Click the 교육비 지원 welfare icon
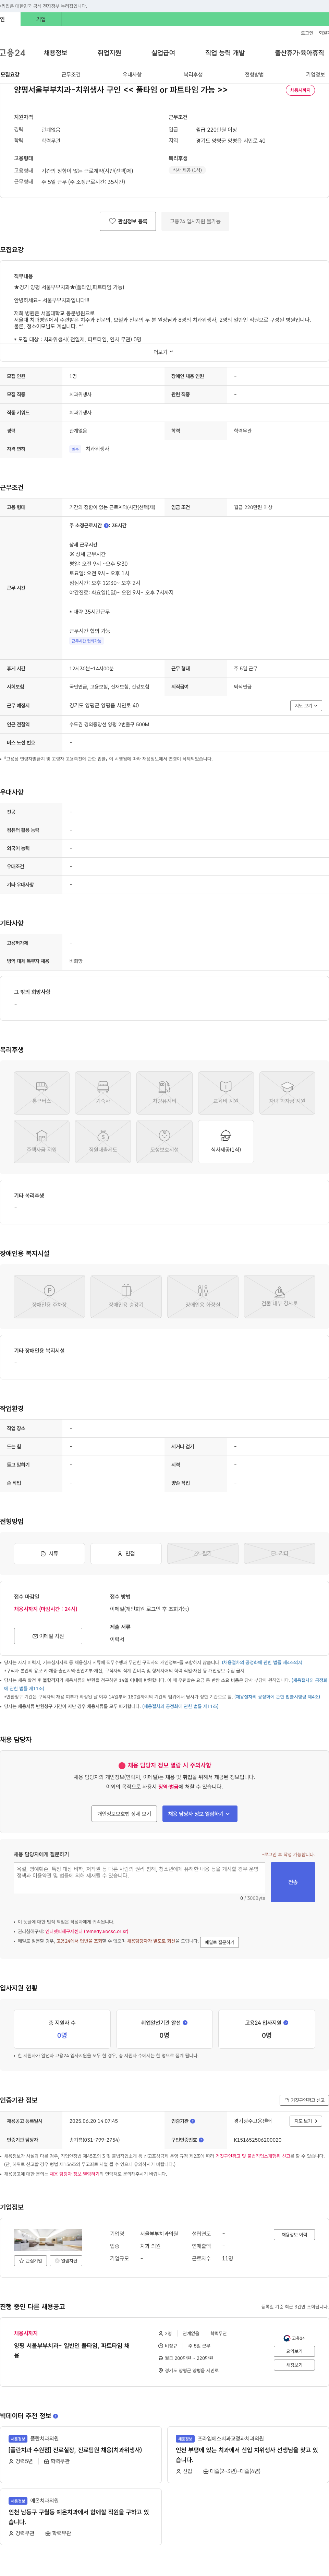 (x=226, y=1093)
